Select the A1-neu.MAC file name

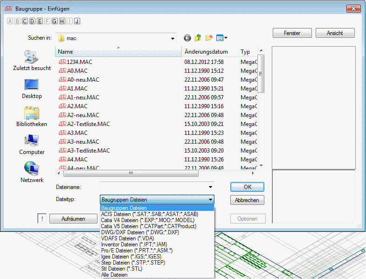(83, 98)
